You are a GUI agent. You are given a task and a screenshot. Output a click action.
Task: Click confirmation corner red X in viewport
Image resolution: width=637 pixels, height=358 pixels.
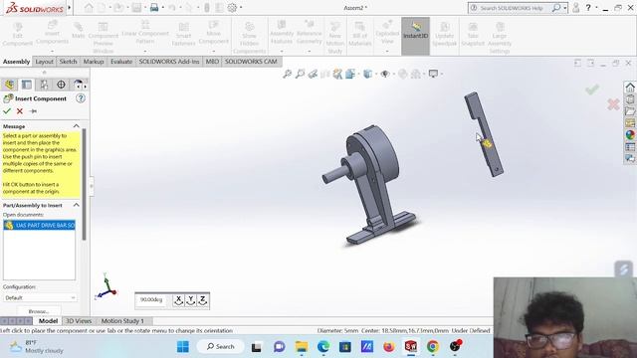tap(613, 104)
